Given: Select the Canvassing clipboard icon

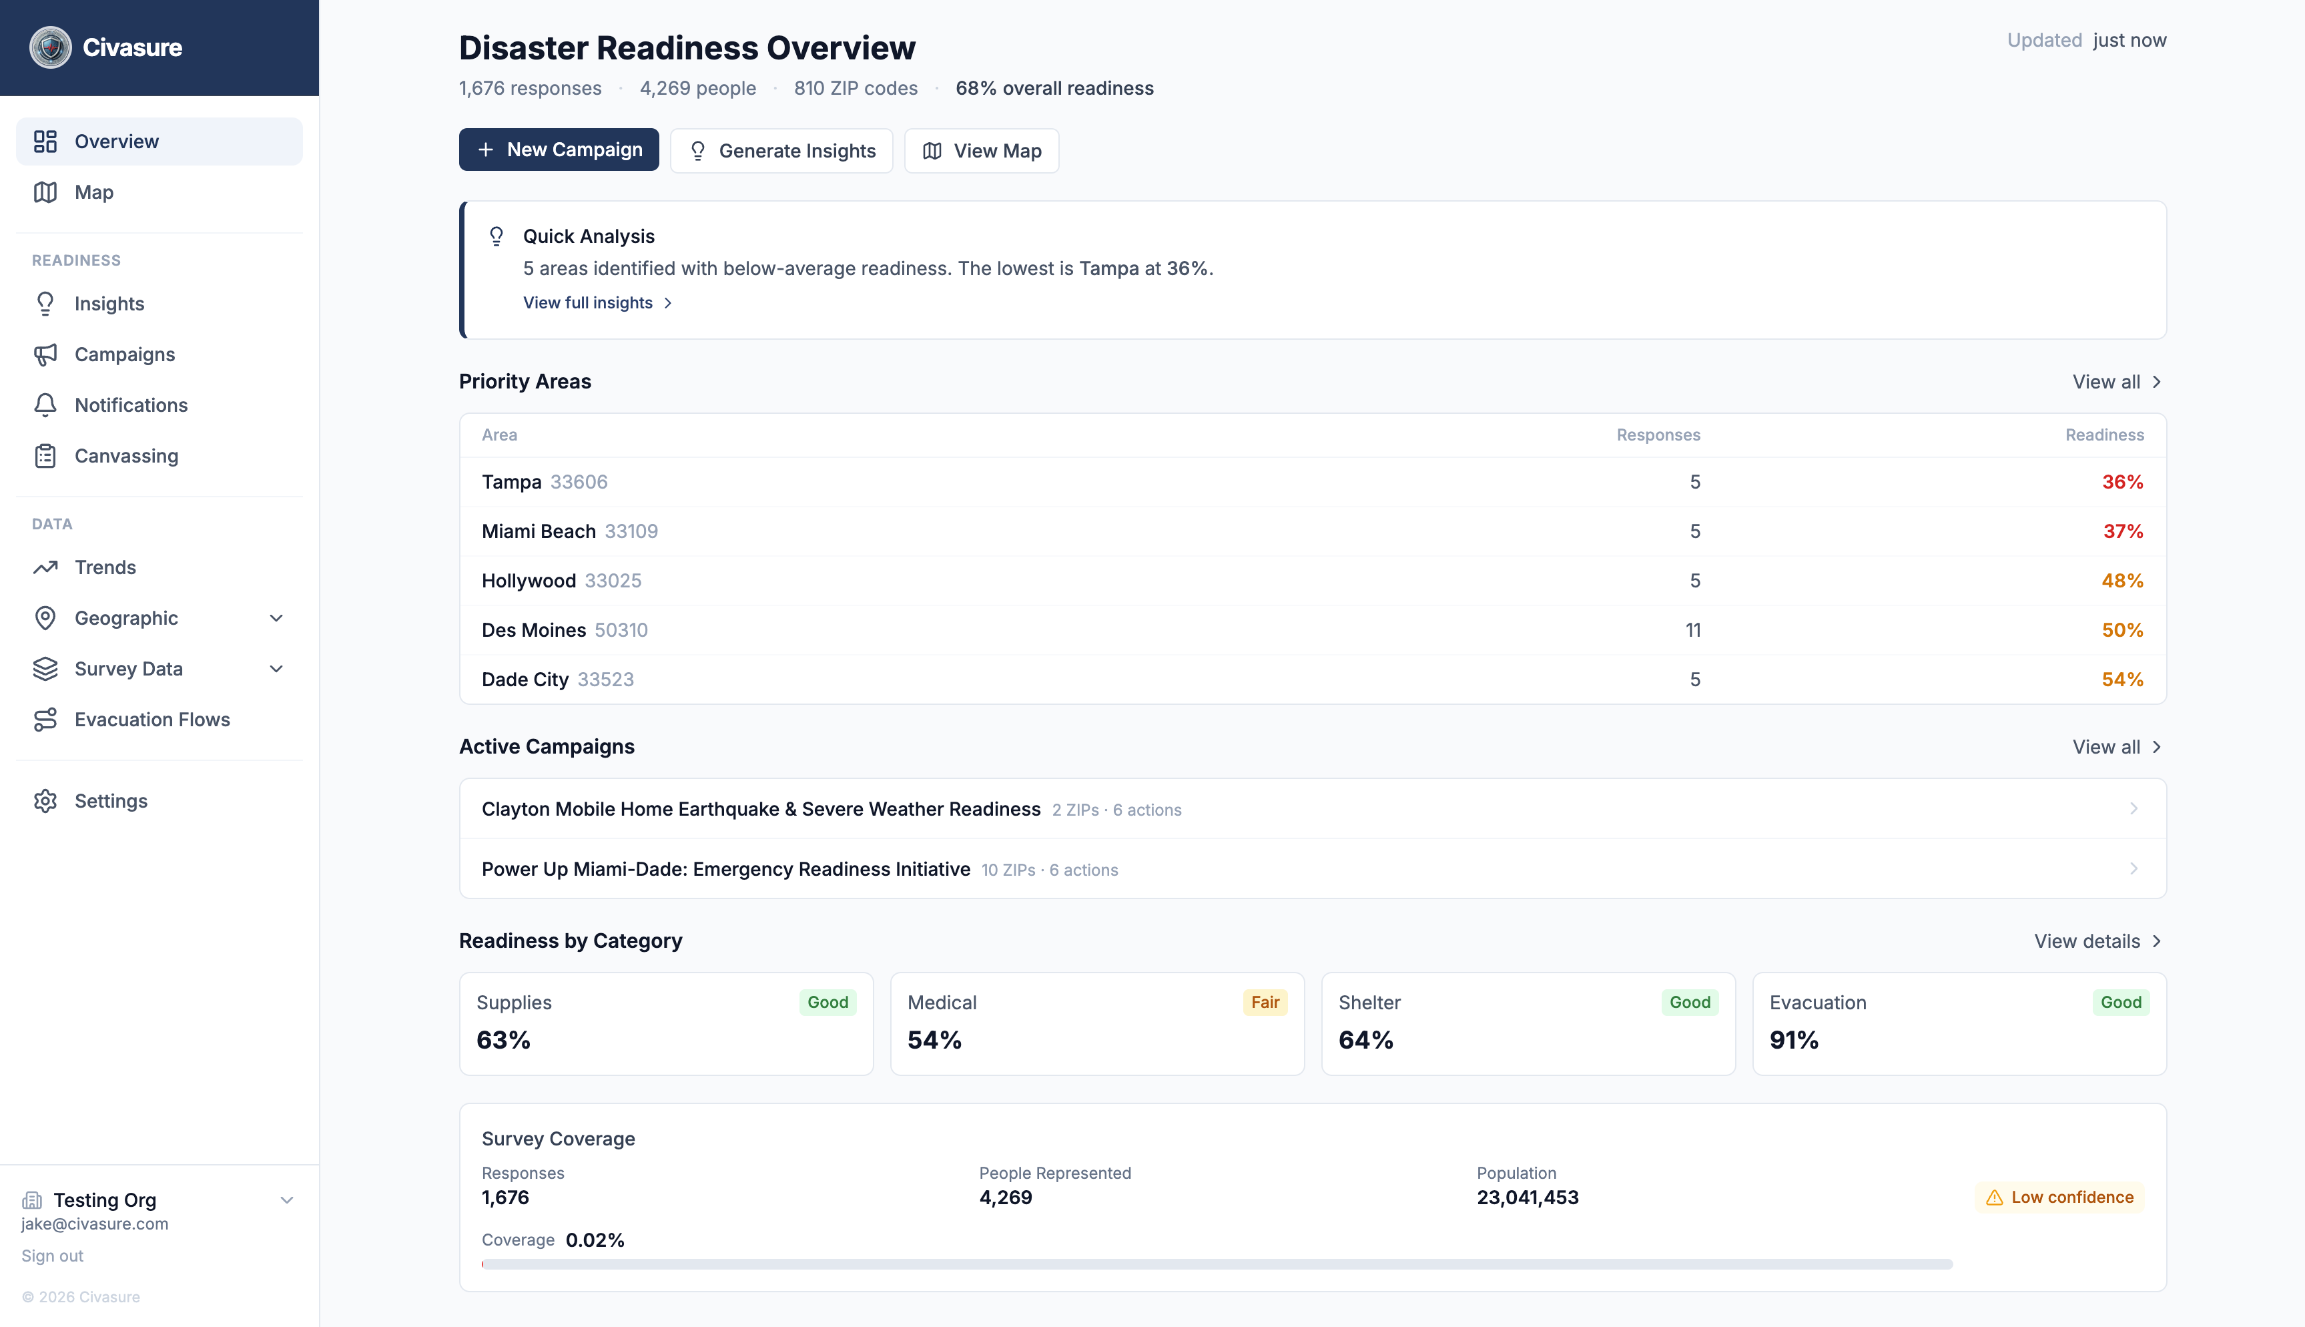Looking at the screenshot, I should [x=47, y=456].
